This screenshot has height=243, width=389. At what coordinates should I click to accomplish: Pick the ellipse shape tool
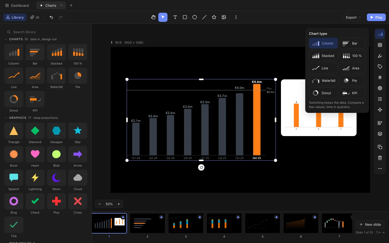pyautogui.click(x=194, y=17)
